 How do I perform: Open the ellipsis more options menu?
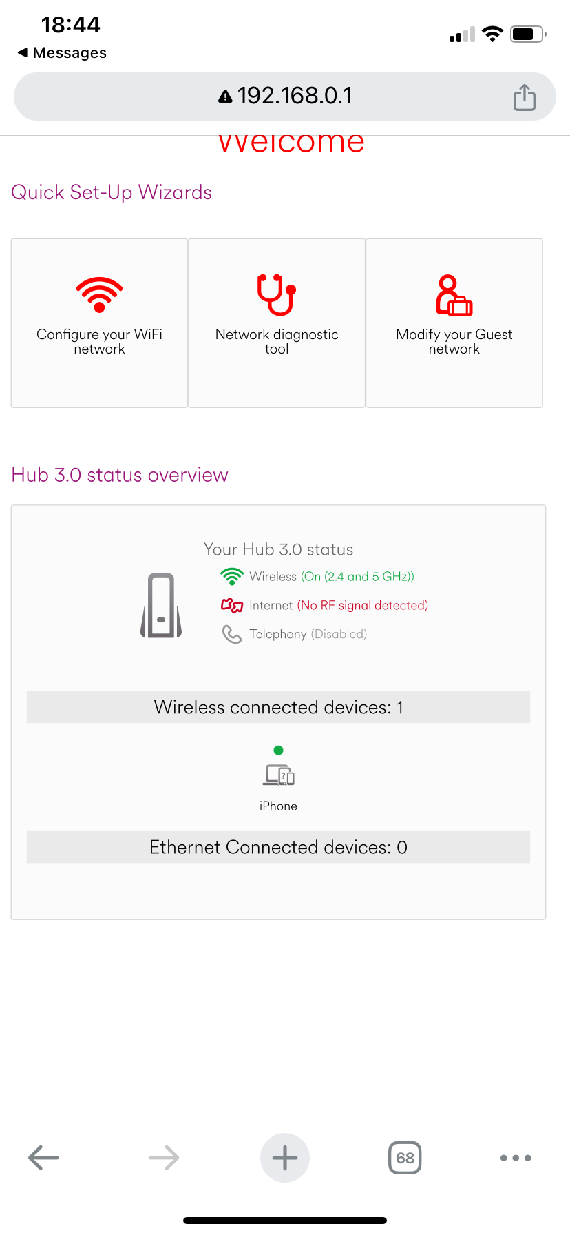point(515,1157)
